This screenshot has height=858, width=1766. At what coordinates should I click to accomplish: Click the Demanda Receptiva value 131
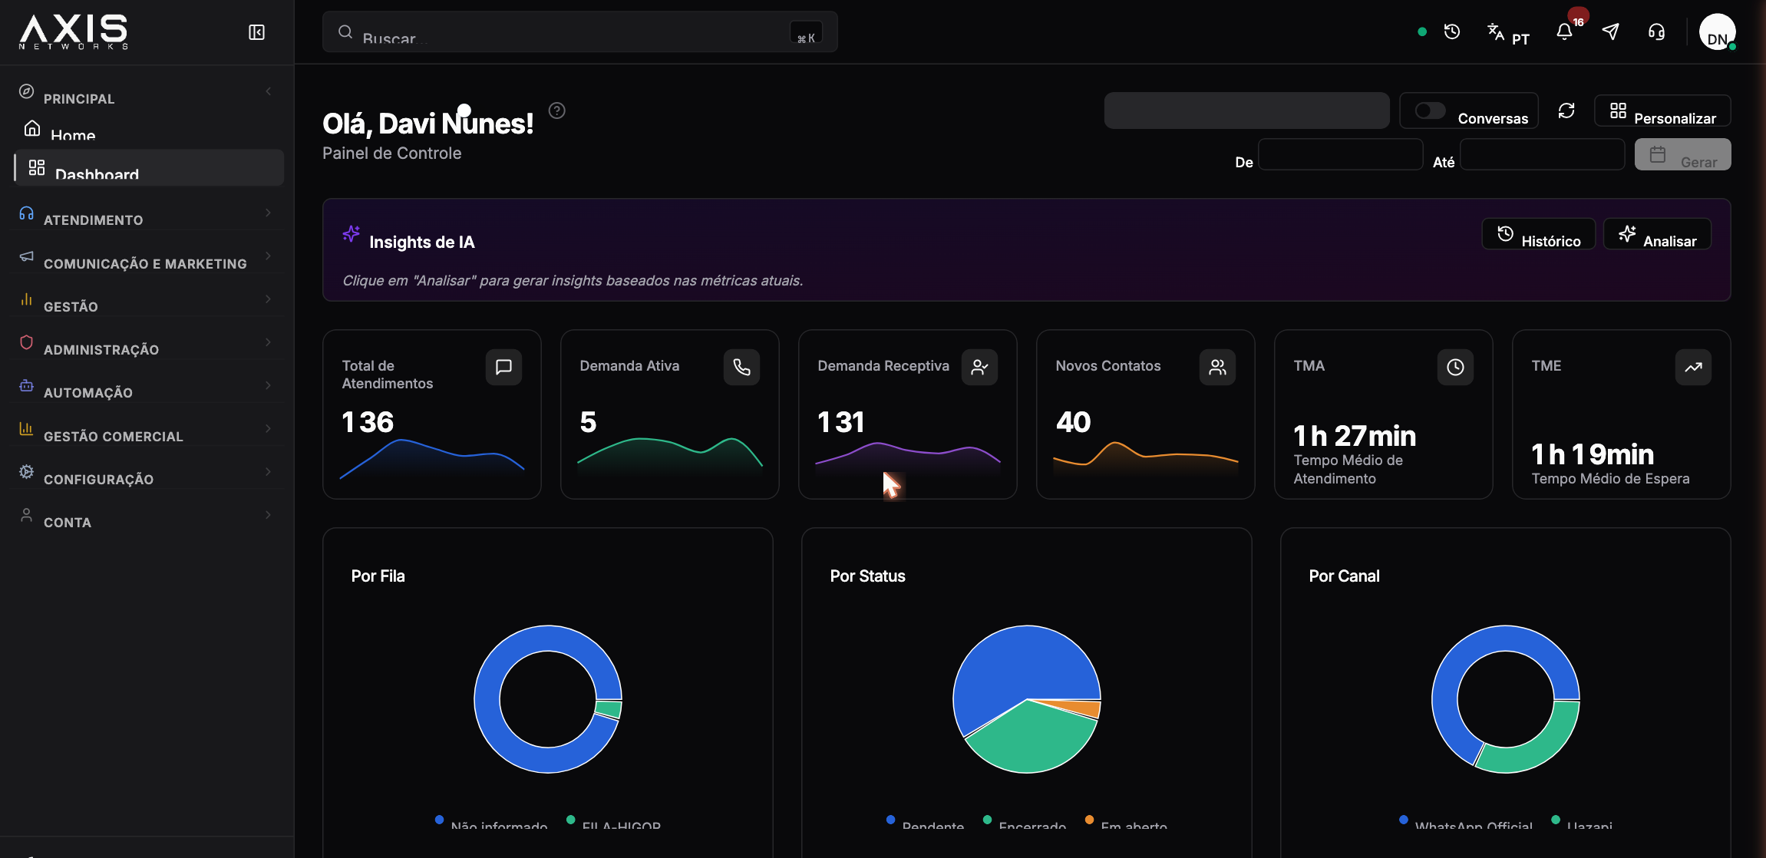click(x=841, y=422)
